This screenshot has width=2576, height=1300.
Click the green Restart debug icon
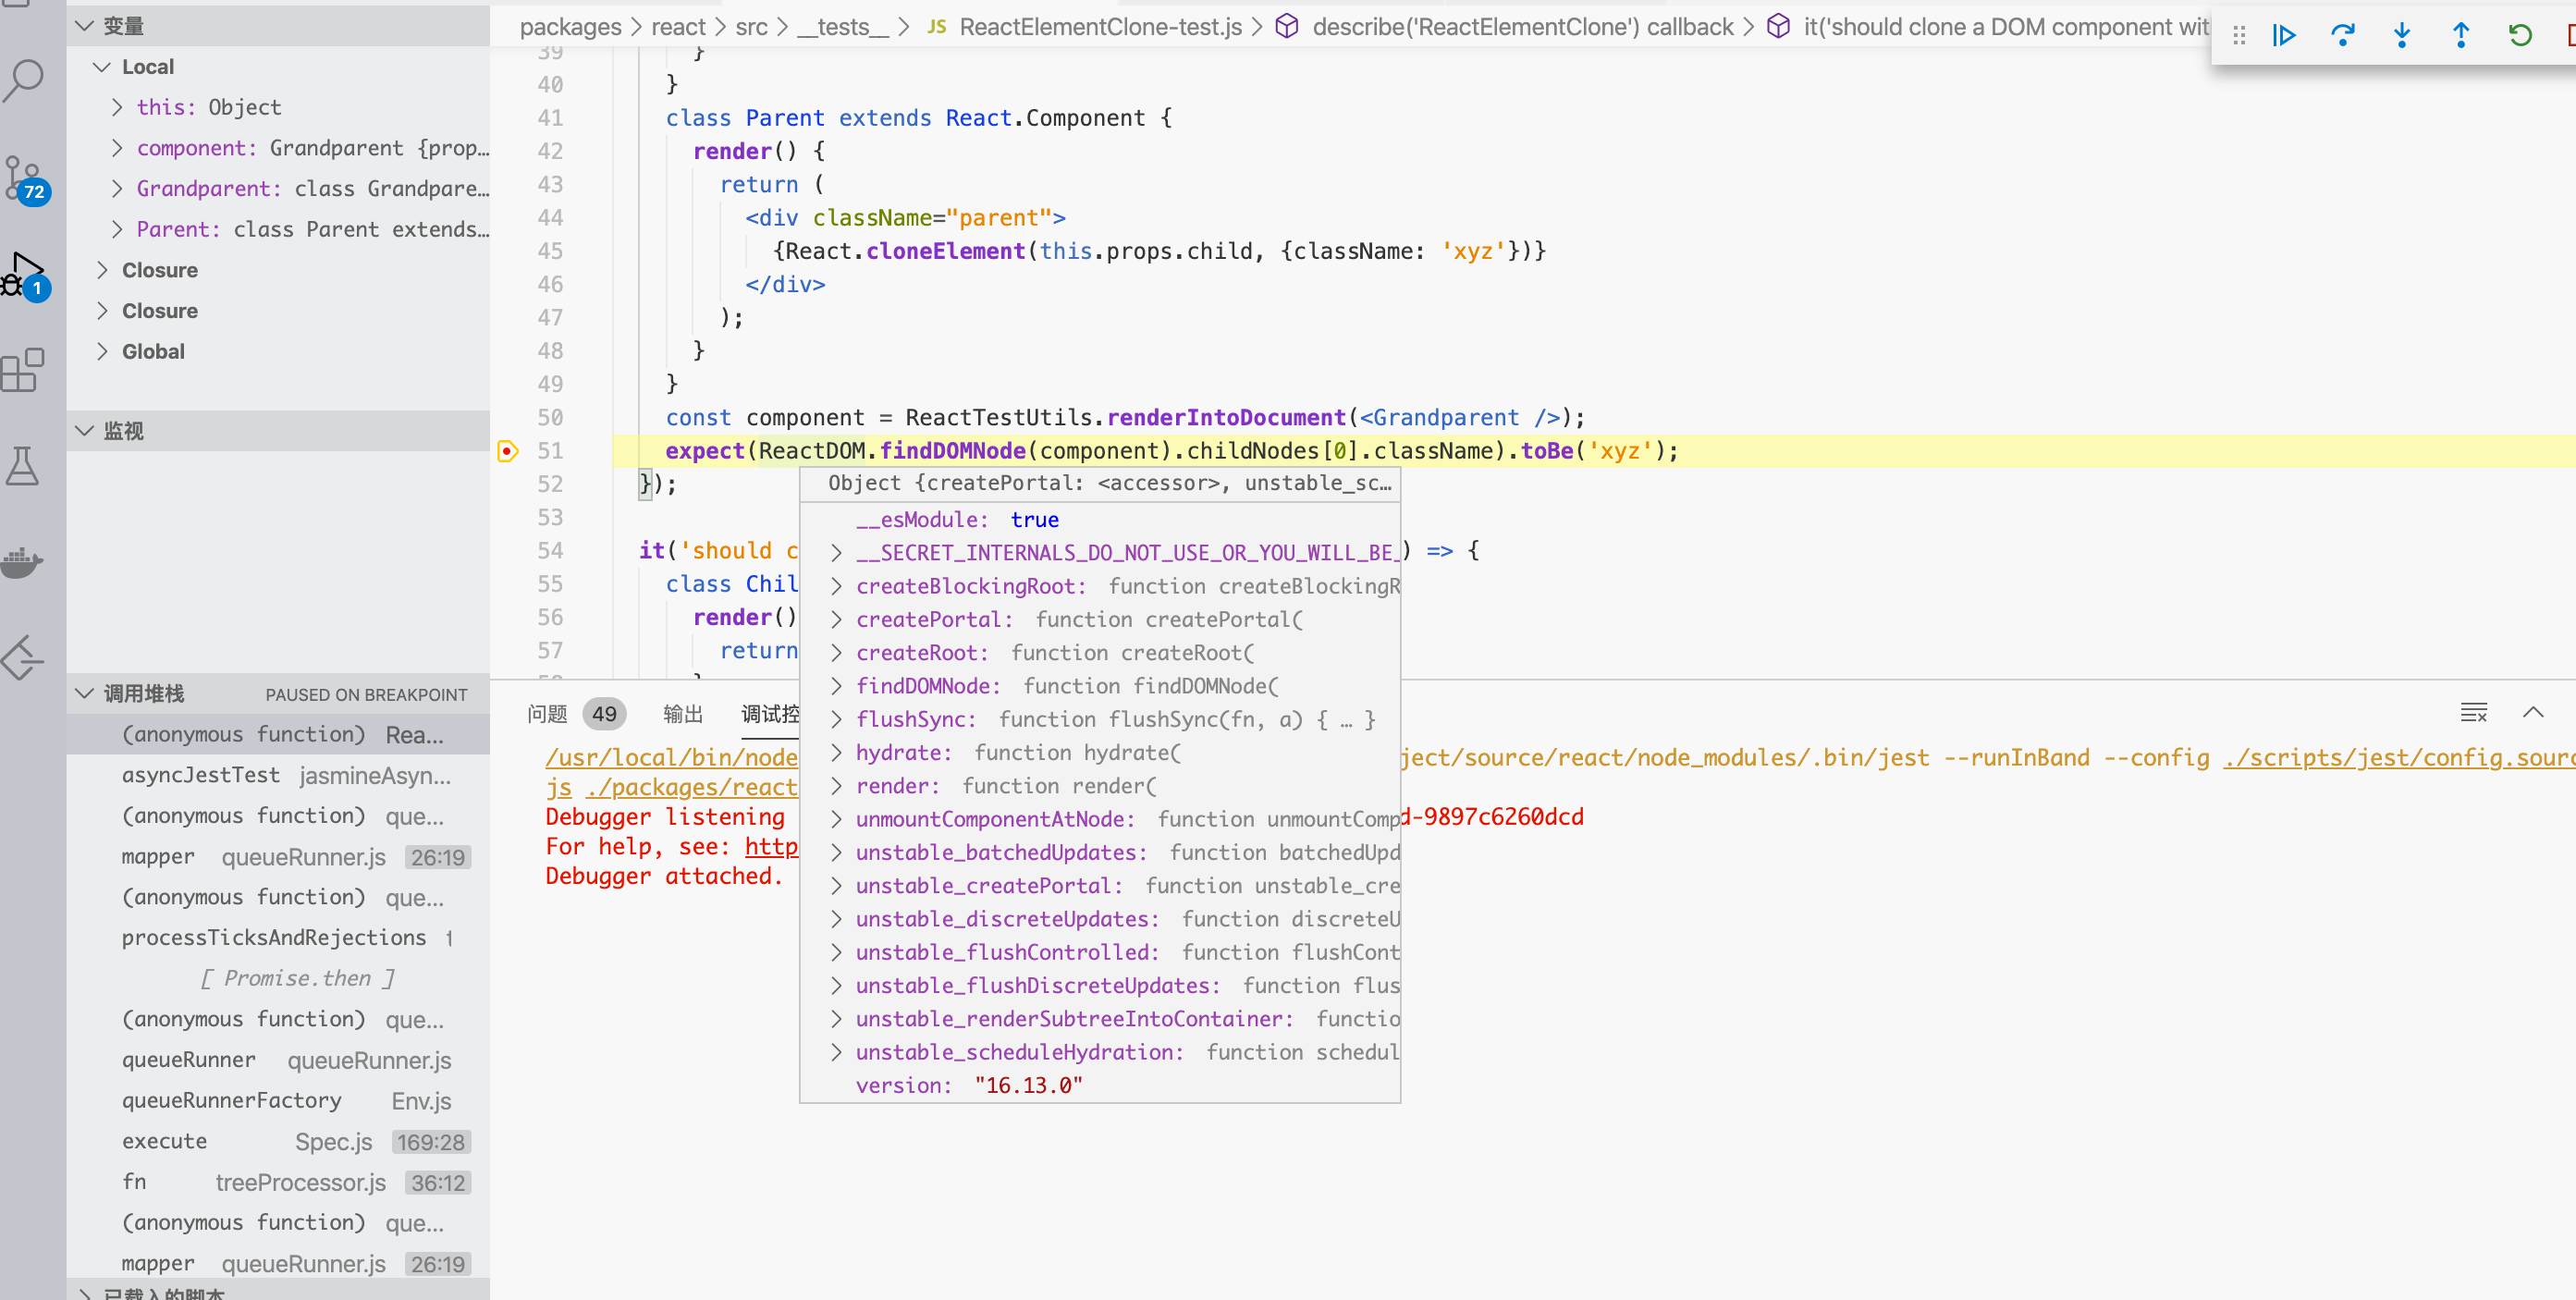click(2520, 36)
